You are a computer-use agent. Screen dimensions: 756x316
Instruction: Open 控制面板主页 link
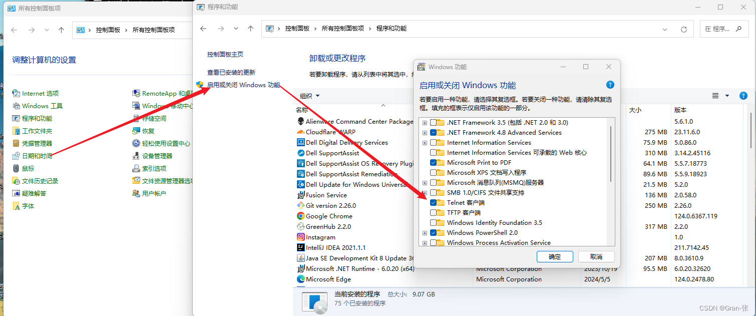coord(225,54)
